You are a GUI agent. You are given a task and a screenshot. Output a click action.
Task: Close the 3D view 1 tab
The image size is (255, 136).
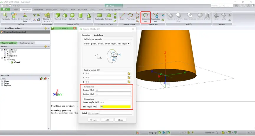pyautogui.click(x=75, y=28)
